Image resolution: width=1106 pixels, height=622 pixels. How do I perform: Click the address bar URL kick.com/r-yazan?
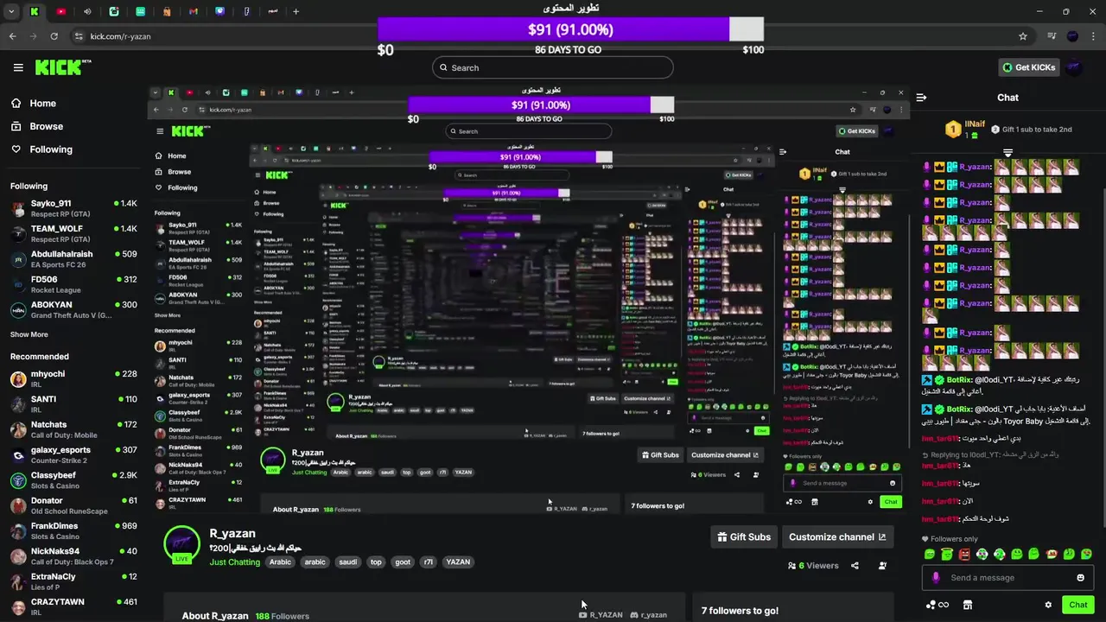pos(120,36)
